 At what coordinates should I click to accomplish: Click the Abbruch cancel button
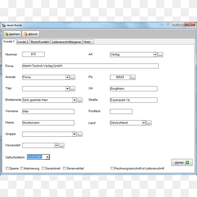click(x=31, y=34)
